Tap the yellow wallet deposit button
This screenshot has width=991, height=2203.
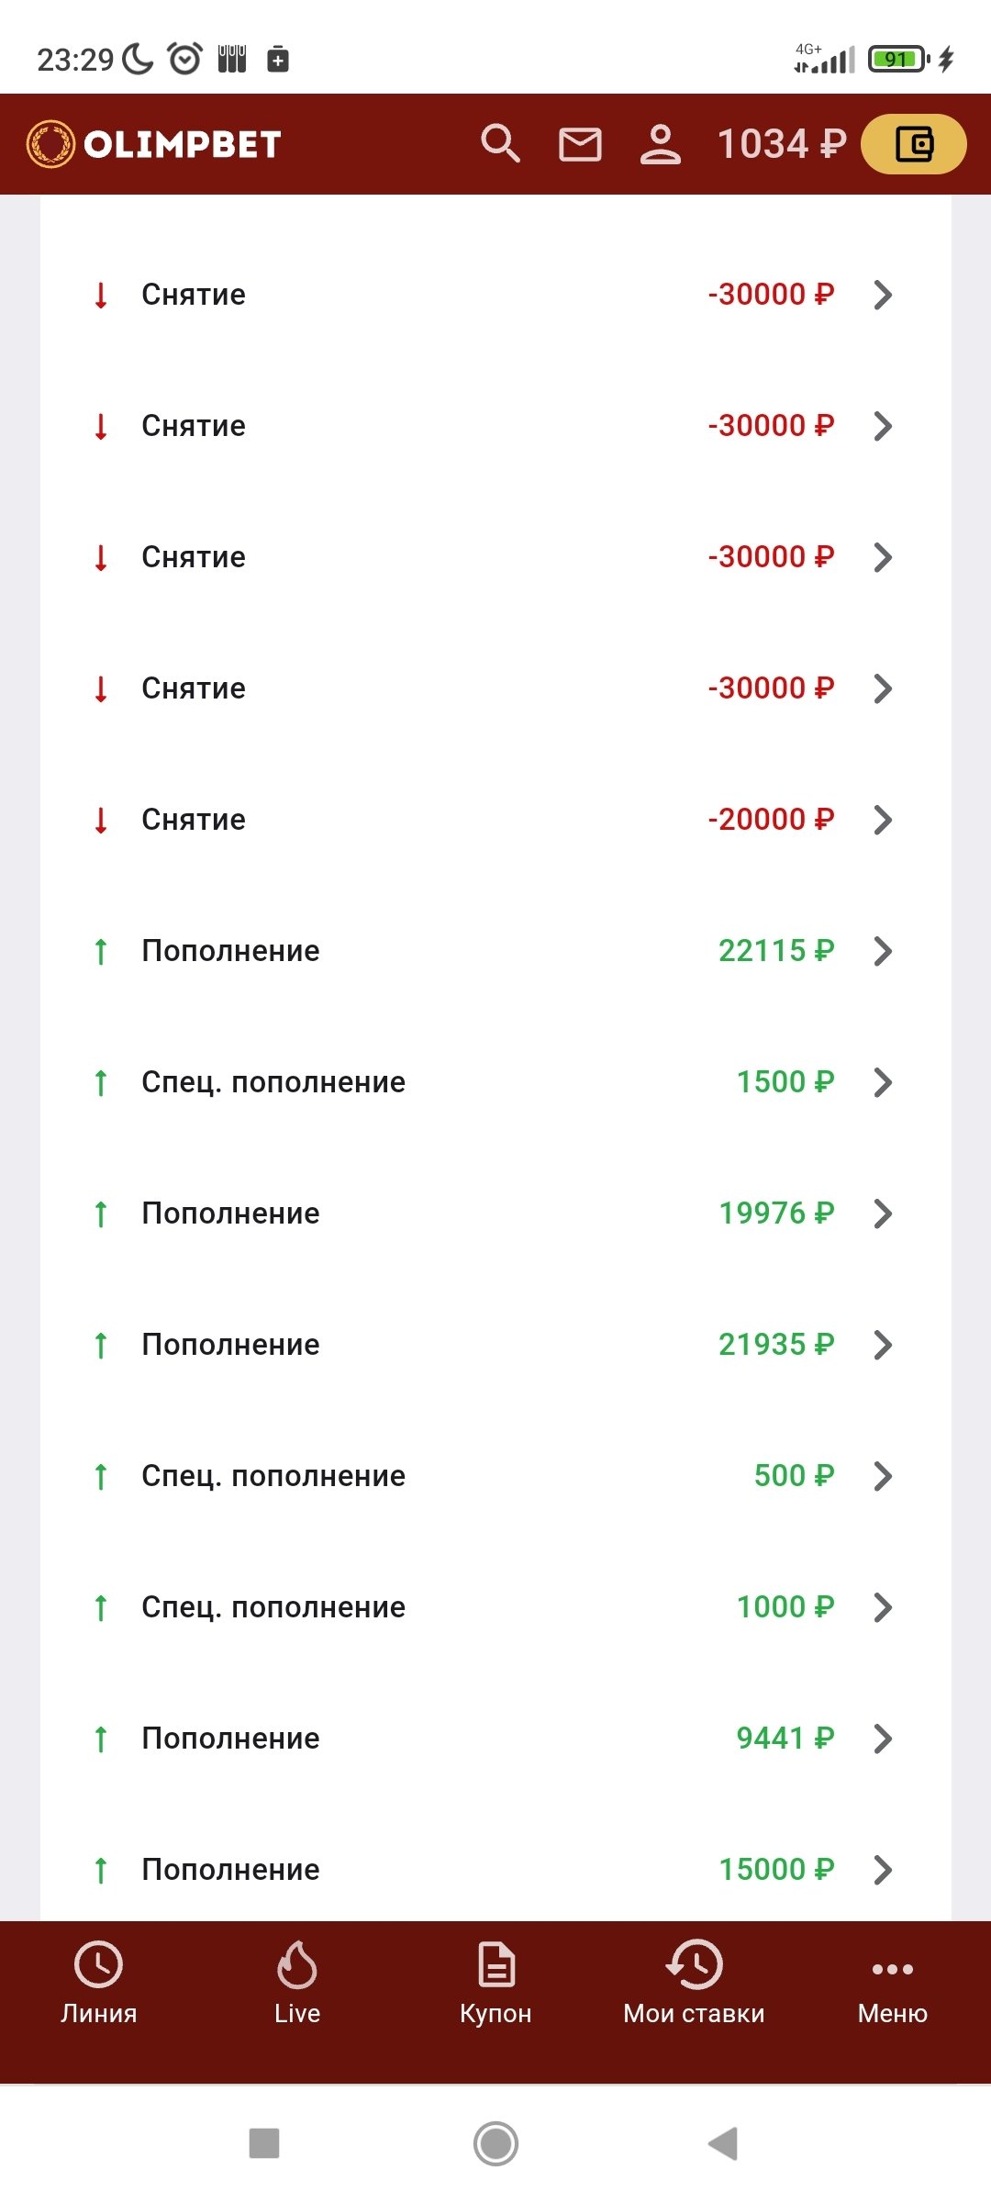coord(913,144)
